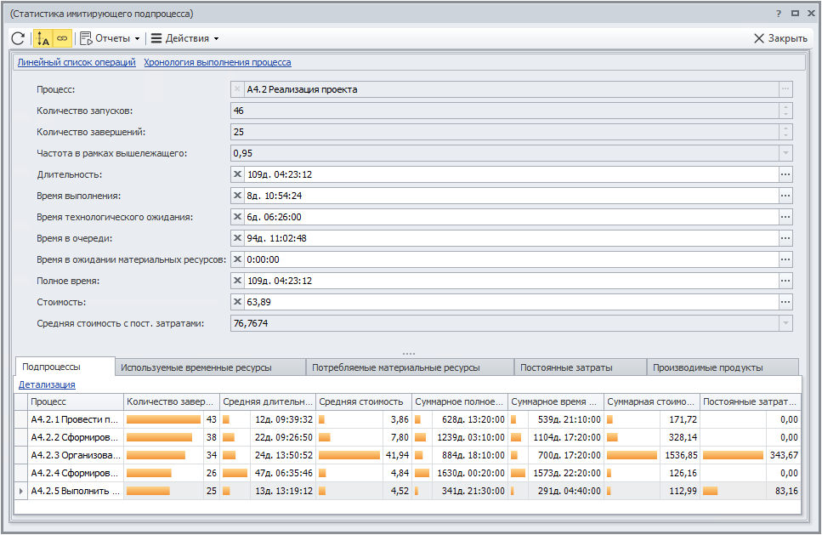Screen dimensions: 822x535
Task: Toggle the chain link toolbar button
Action: [62, 38]
